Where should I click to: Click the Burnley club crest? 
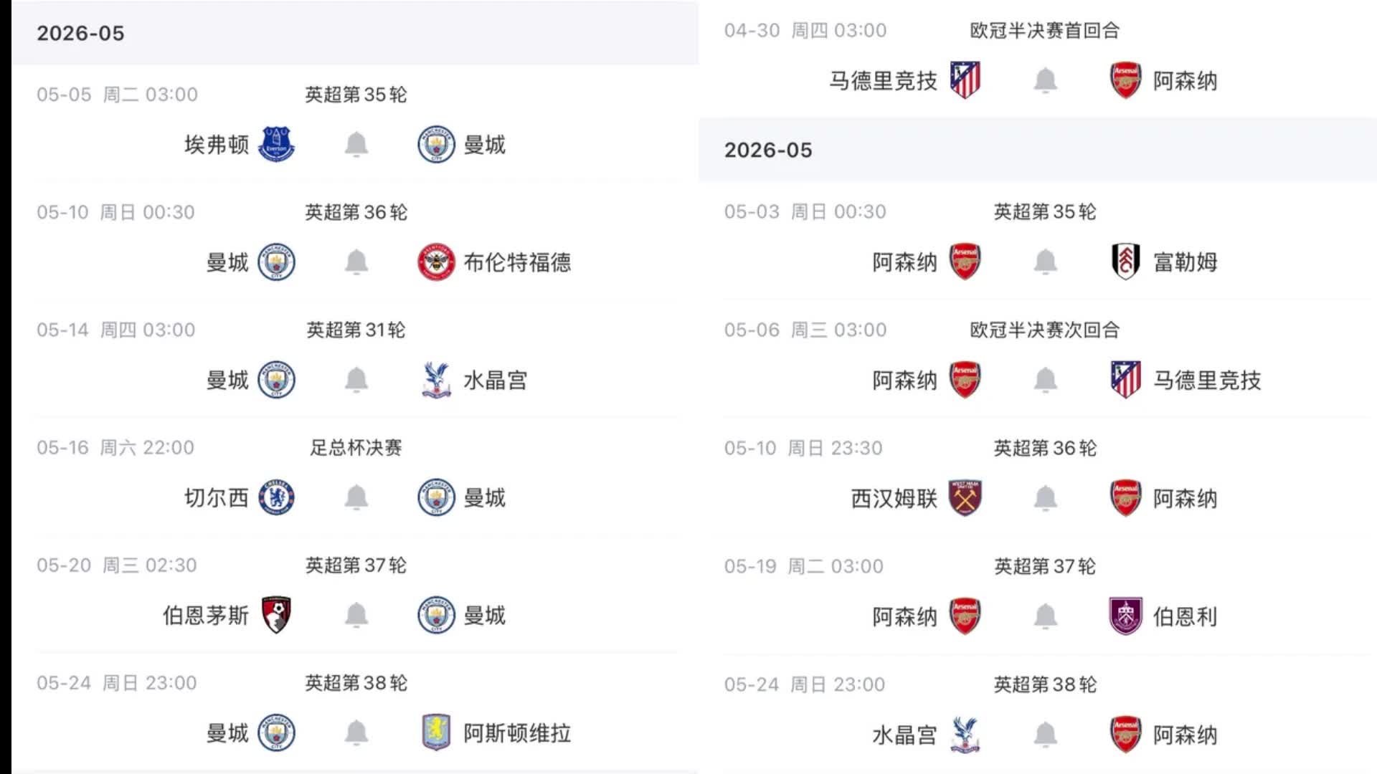click(1125, 616)
